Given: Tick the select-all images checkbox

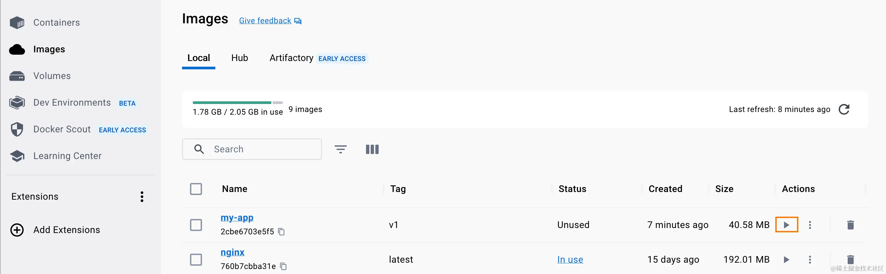Looking at the screenshot, I should click(x=196, y=189).
